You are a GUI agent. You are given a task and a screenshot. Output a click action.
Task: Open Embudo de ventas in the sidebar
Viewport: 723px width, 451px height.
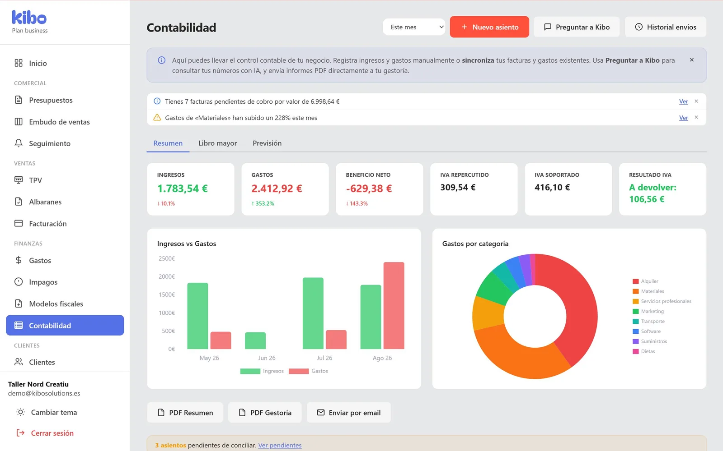65,122
